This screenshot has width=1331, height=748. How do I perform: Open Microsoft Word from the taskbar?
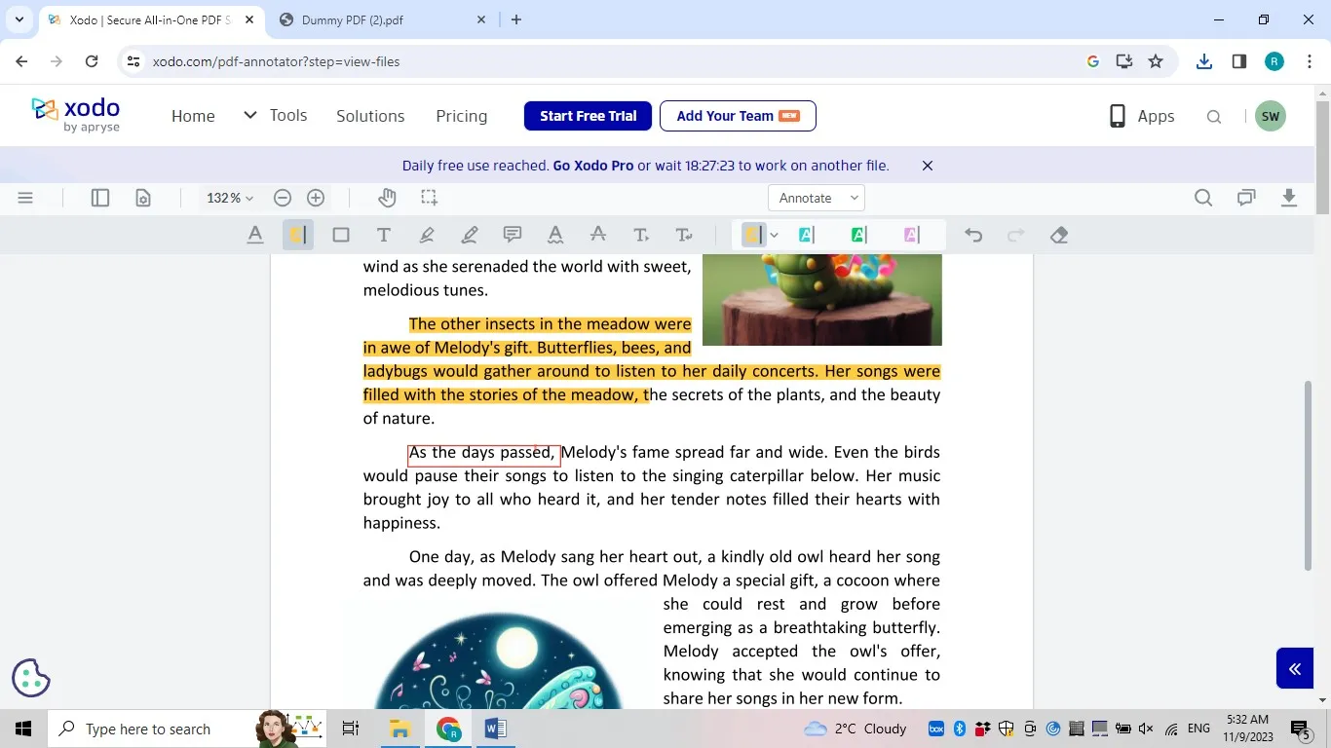click(495, 729)
